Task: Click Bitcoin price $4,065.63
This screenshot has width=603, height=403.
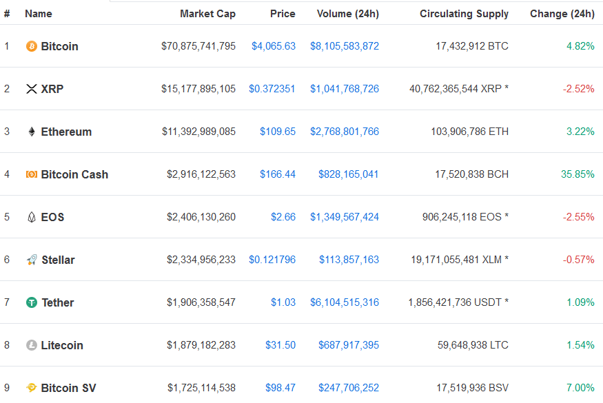Action: (274, 46)
